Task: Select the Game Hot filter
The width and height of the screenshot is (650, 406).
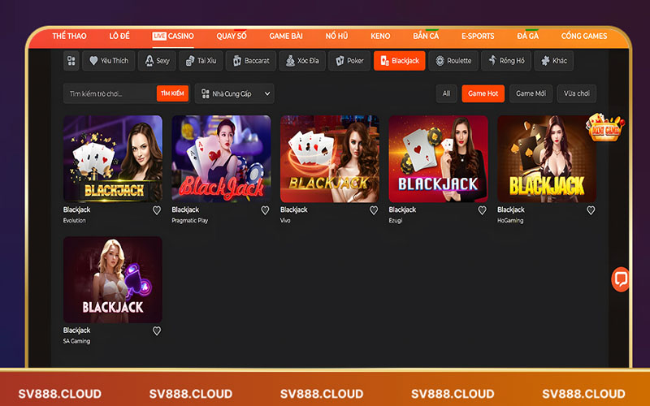Action: click(483, 93)
